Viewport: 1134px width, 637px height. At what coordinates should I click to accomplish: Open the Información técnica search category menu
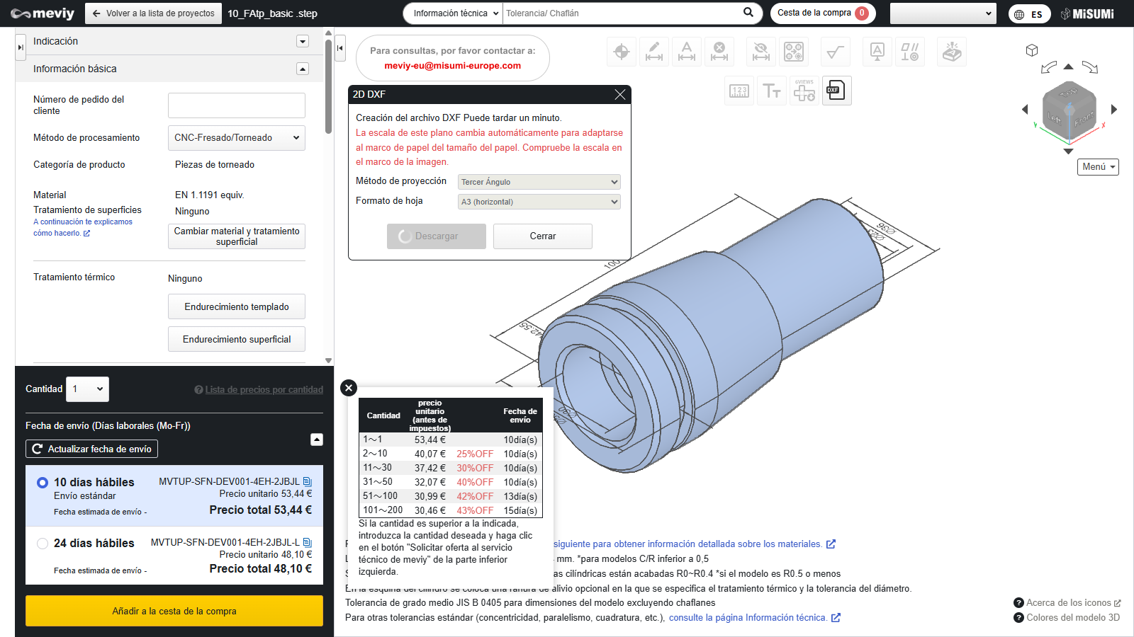[454, 13]
